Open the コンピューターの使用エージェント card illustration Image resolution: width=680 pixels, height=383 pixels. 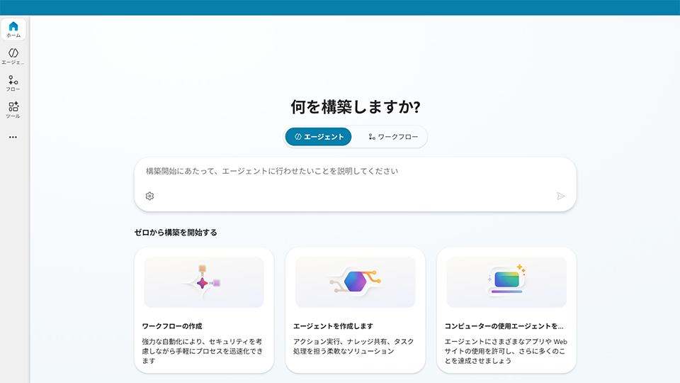point(506,282)
